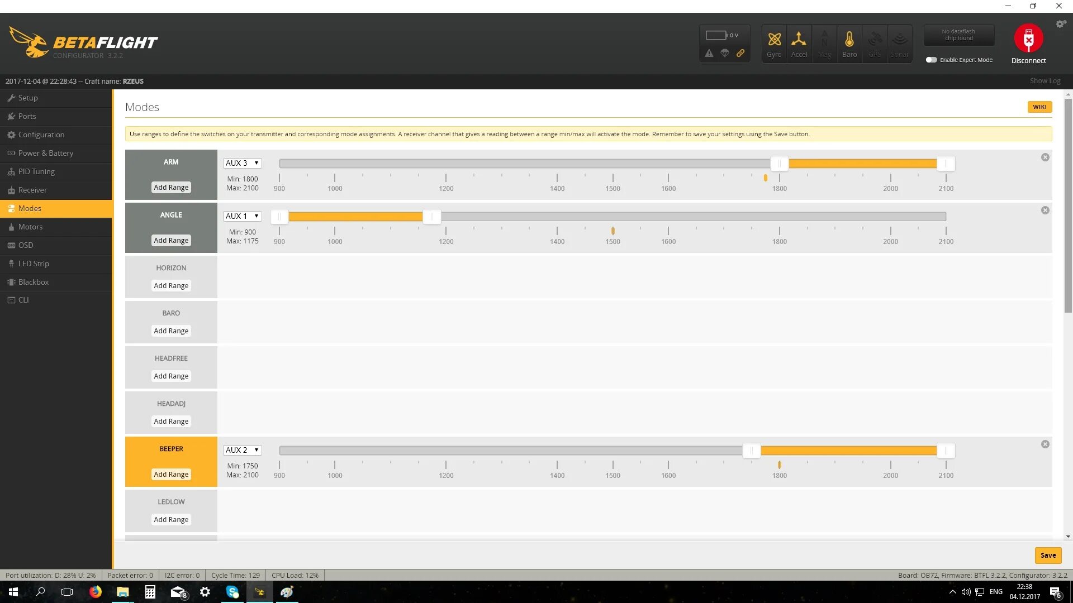Click ARM range maximum slider handle
This screenshot has height=603, width=1073.
[946, 164]
